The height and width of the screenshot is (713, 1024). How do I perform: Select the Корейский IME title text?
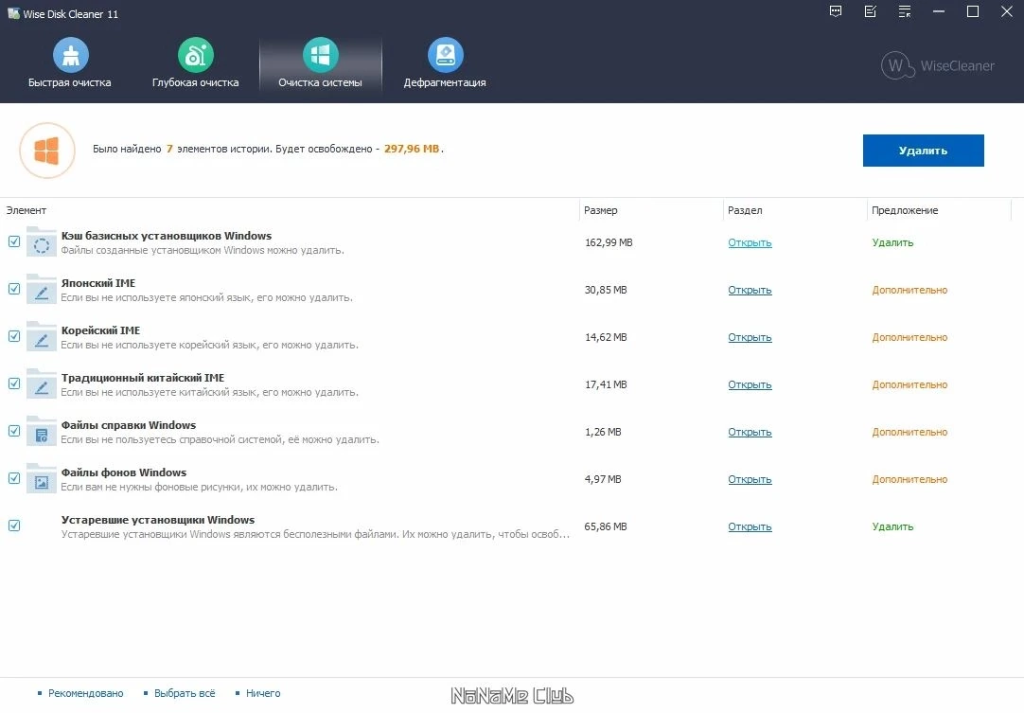(x=100, y=330)
